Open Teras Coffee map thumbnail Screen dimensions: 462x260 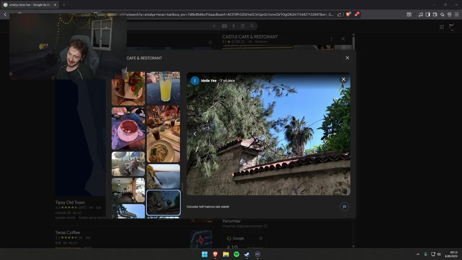201,239
